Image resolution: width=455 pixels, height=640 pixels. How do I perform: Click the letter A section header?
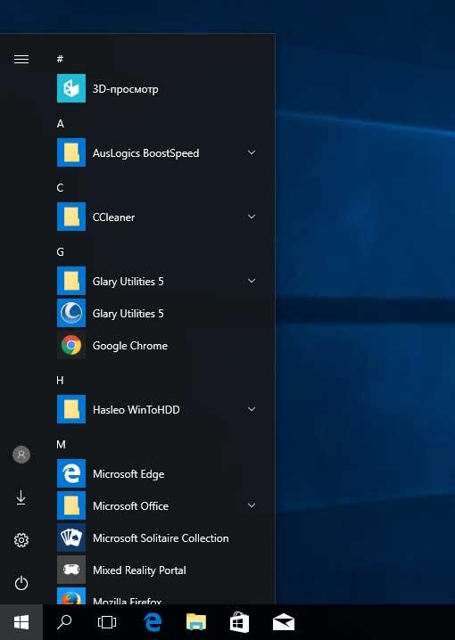(60, 123)
